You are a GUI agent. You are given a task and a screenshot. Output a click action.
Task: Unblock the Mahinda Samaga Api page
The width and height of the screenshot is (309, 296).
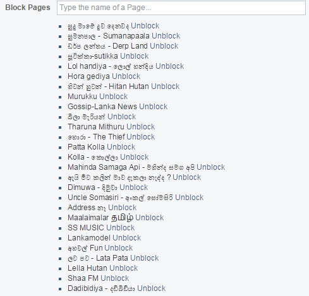[x=211, y=167]
